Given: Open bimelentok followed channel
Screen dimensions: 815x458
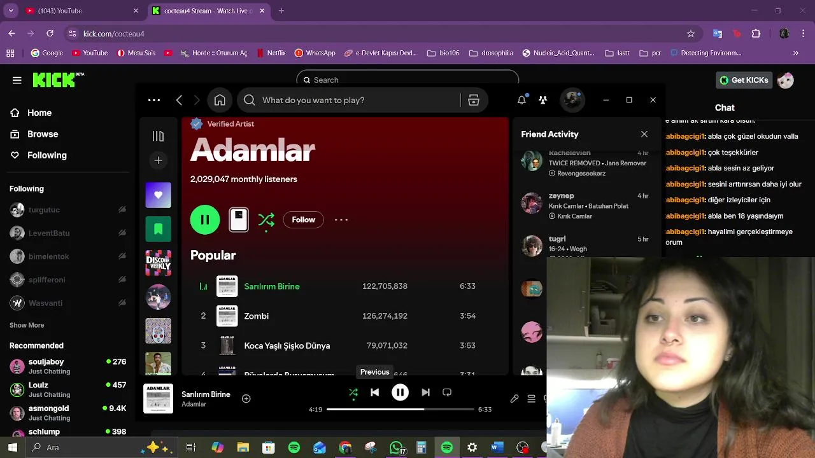Looking at the screenshot, I should 68,256.
